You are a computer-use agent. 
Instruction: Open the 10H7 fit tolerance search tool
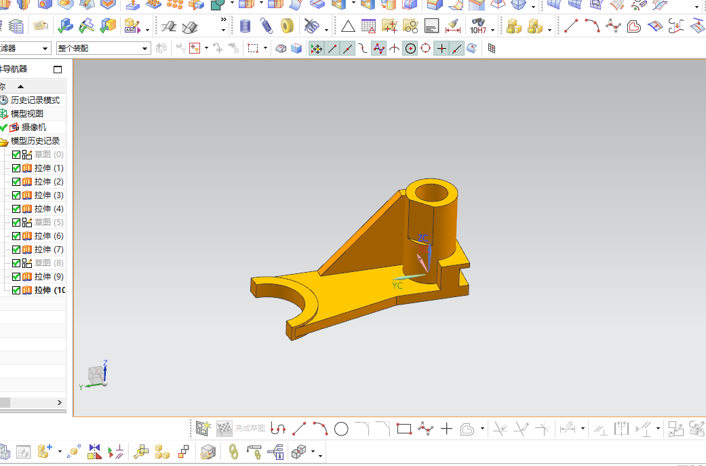coord(477,26)
